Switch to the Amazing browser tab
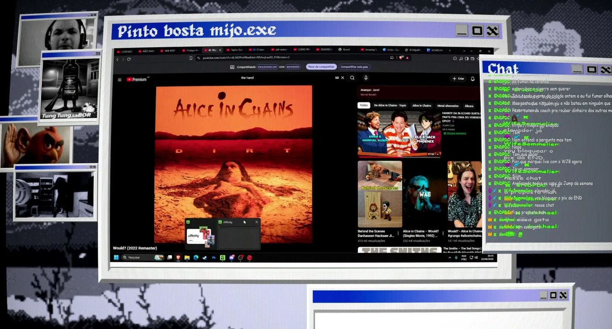 tap(371, 50)
